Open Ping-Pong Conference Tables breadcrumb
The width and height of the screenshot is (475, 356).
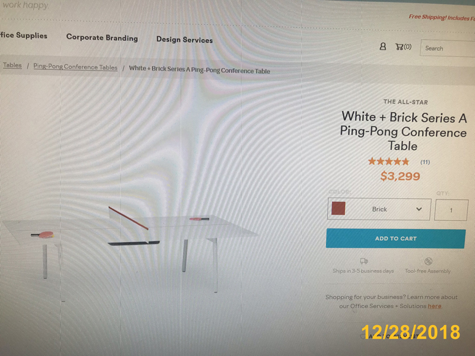pos(75,66)
